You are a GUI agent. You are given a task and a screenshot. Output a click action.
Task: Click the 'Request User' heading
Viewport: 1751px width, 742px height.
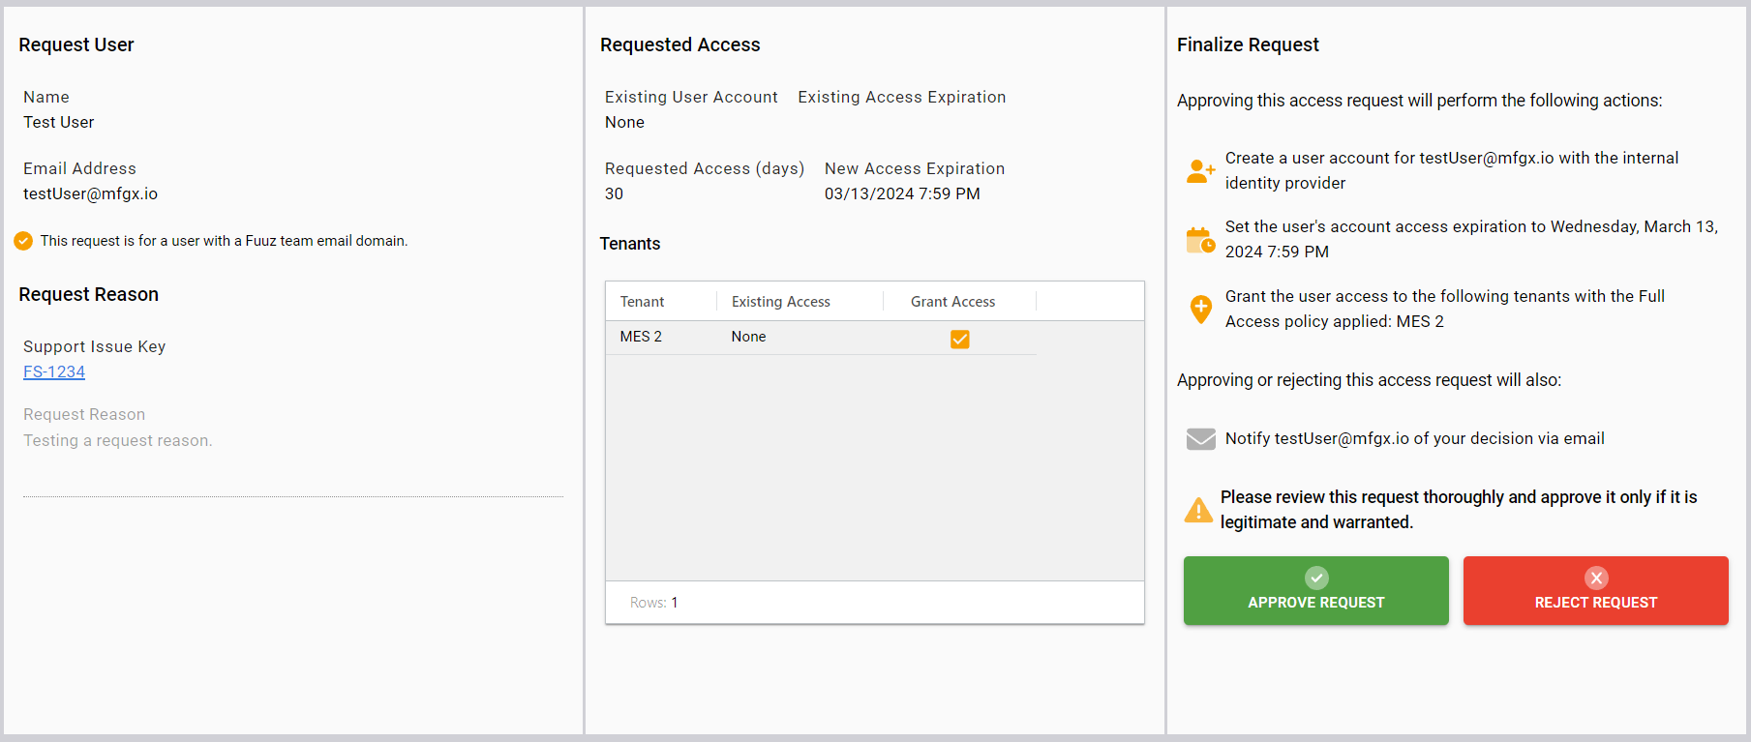pos(75,45)
